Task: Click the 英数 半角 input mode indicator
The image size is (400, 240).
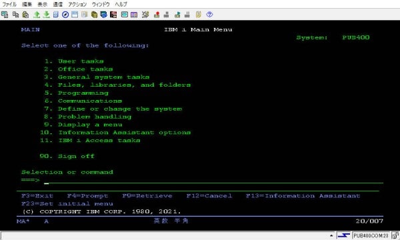Action: tap(171, 221)
